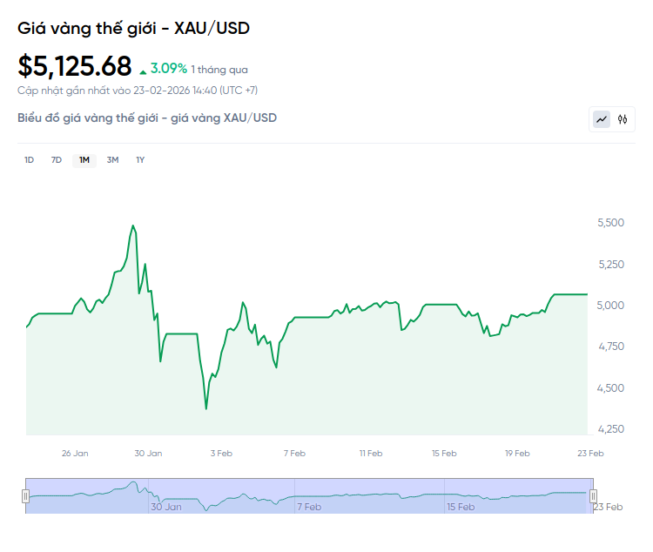Select the 1M time range
This screenshot has height=552, width=653.
pos(84,159)
